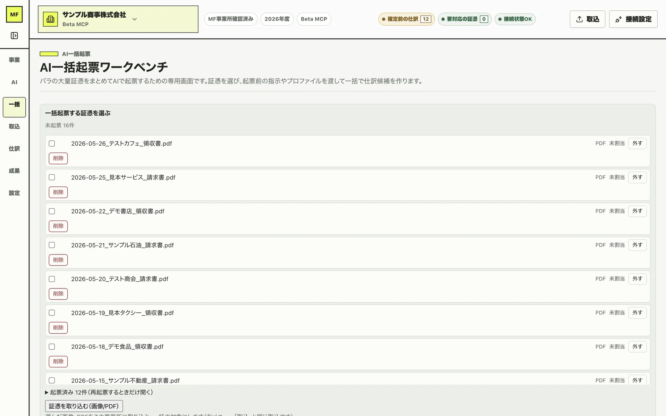The image size is (666, 416).
Task: Expand 起票済み 12件 disclosure section
Action: click(99, 392)
